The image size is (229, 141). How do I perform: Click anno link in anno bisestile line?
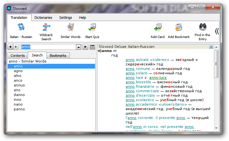pos(130,82)
